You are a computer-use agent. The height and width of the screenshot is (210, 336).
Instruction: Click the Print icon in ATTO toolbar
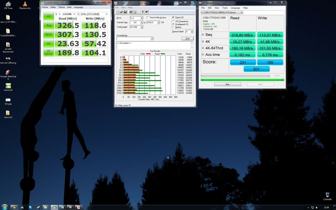131,12
